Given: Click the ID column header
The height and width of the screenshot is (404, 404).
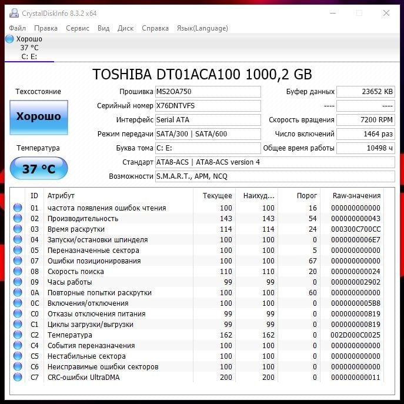Looking at the screenshot, I should click(34, 196).
